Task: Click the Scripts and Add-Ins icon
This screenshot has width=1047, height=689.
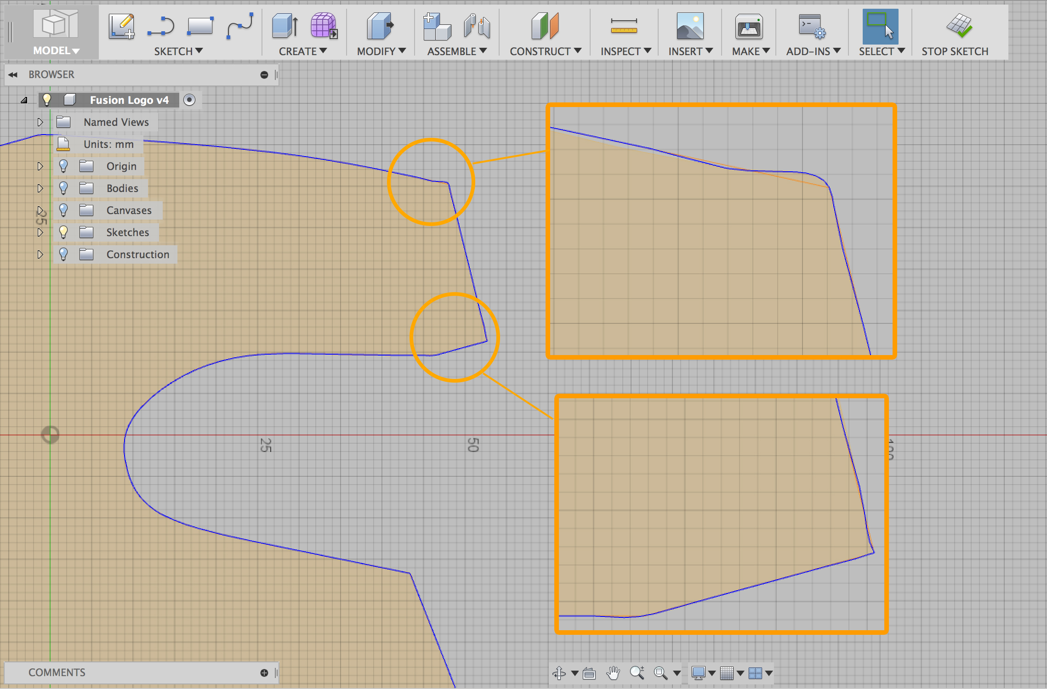Action: (812, 26)
